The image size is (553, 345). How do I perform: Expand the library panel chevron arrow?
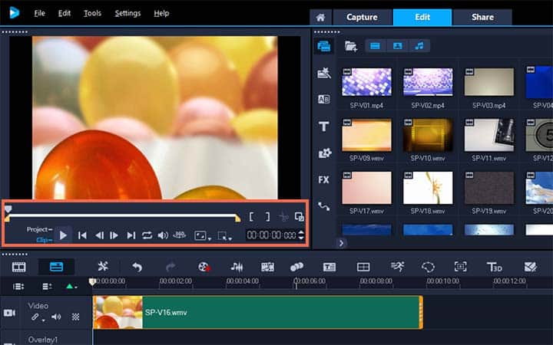341,243
